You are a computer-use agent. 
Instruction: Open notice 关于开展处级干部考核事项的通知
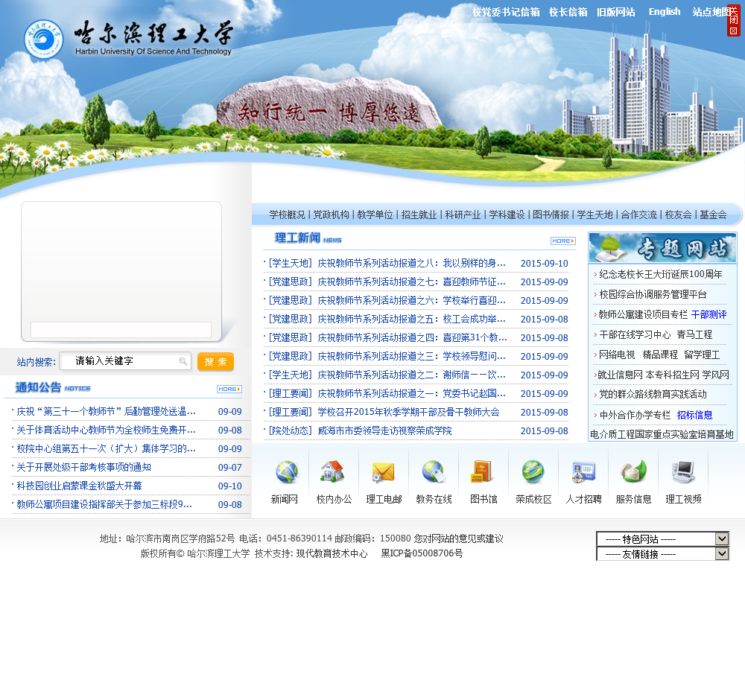pyautogui.click(x=83, y=468)
